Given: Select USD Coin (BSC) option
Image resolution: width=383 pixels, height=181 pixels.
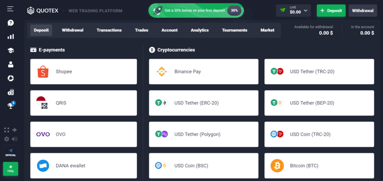Looking at the screenshot, I should pyautogui.click(x=204, y=166).
